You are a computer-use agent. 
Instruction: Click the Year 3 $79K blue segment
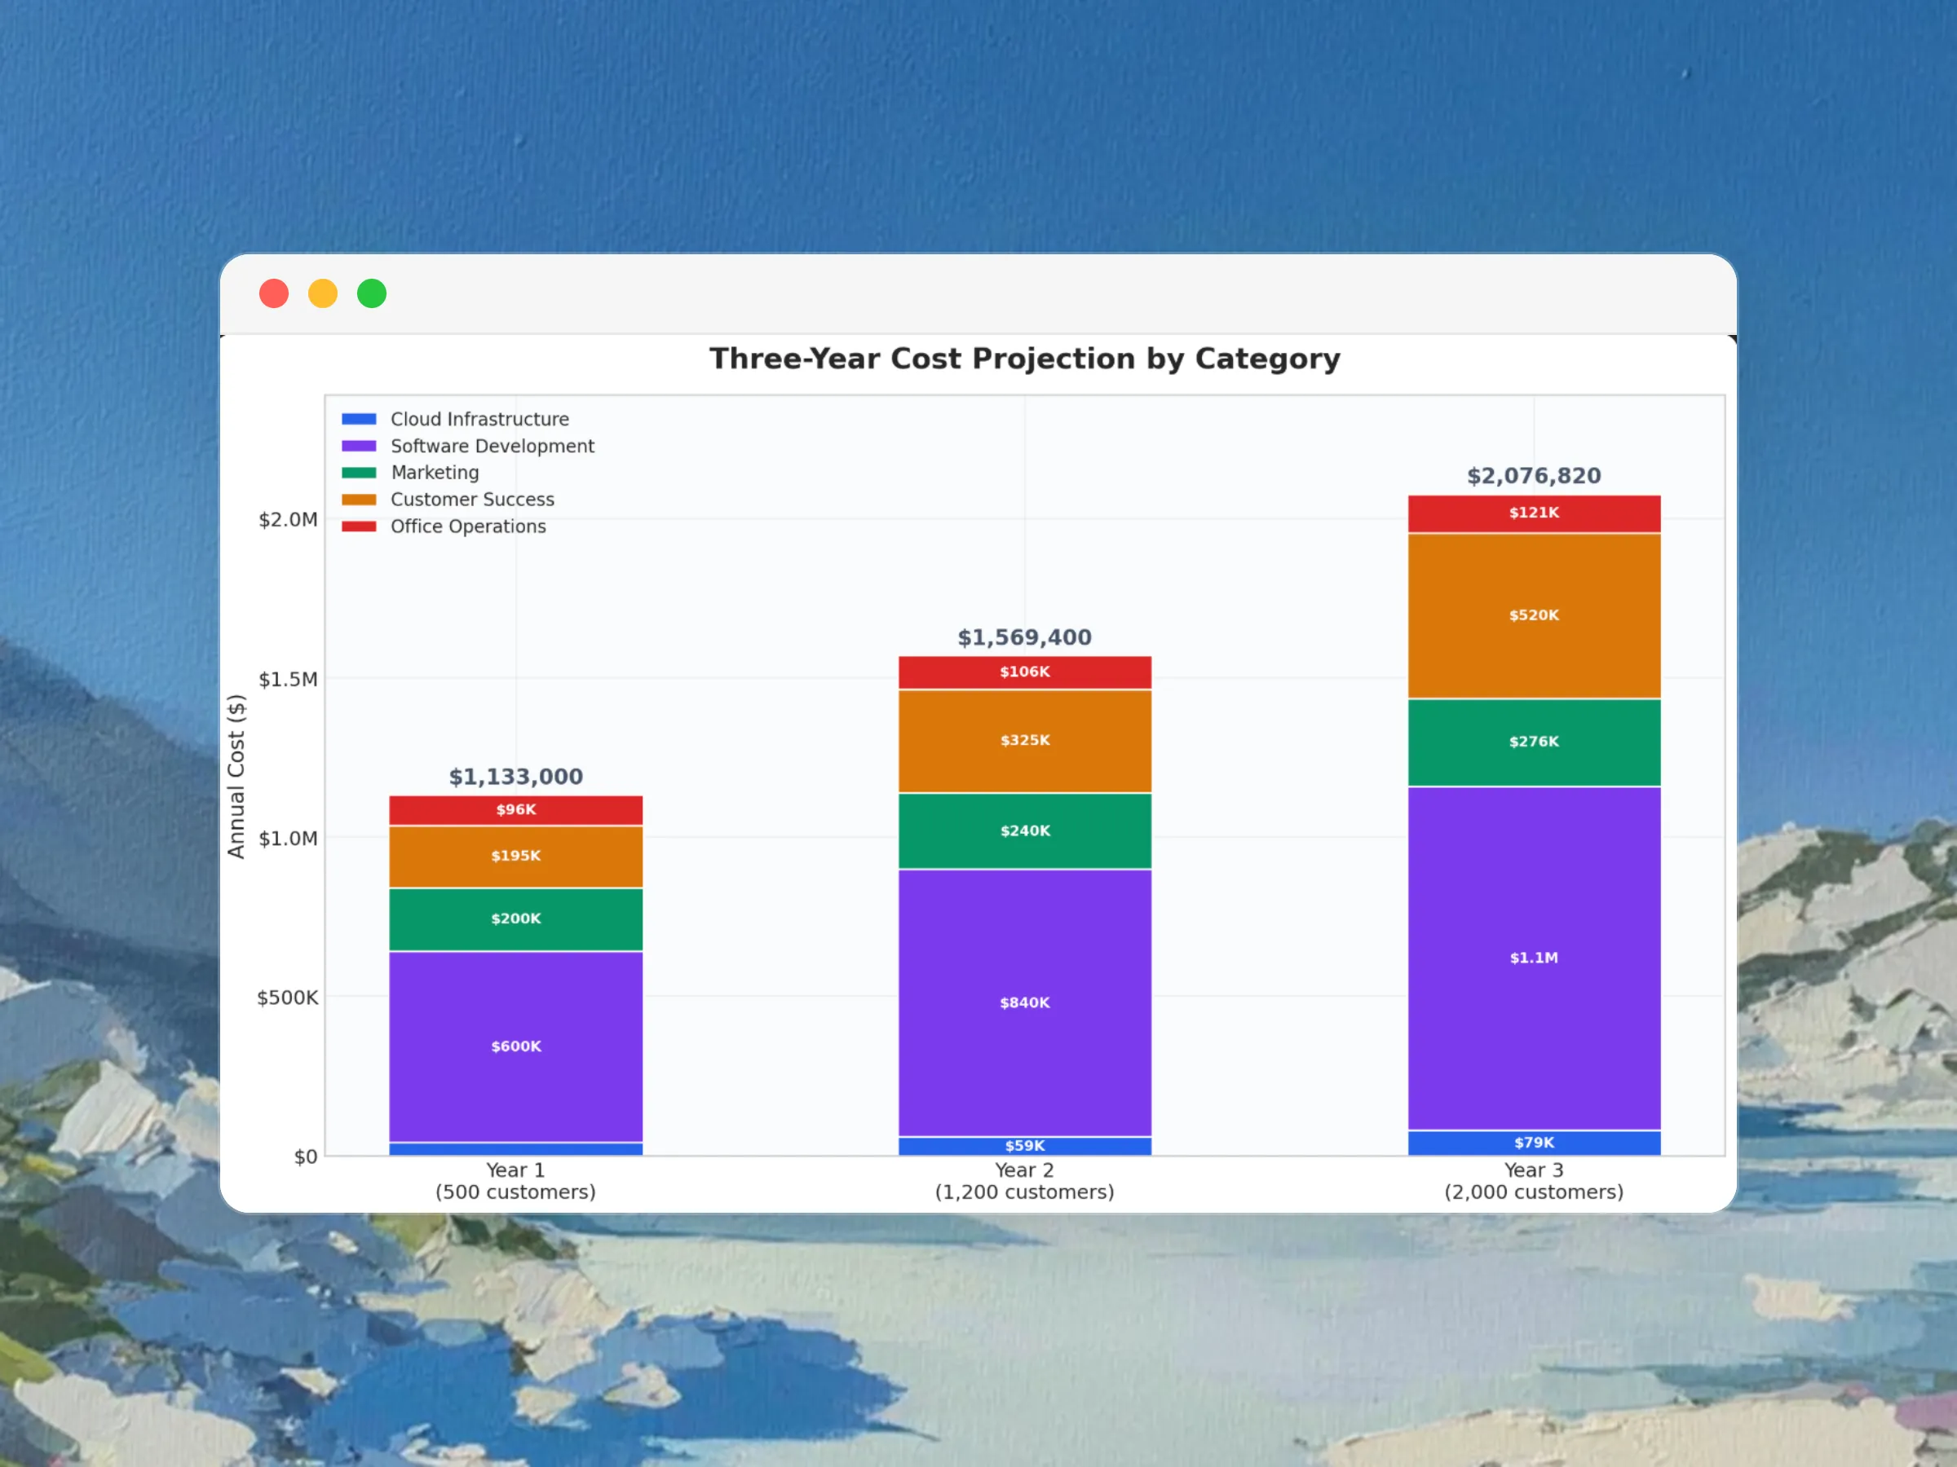click(1533, 1143)
